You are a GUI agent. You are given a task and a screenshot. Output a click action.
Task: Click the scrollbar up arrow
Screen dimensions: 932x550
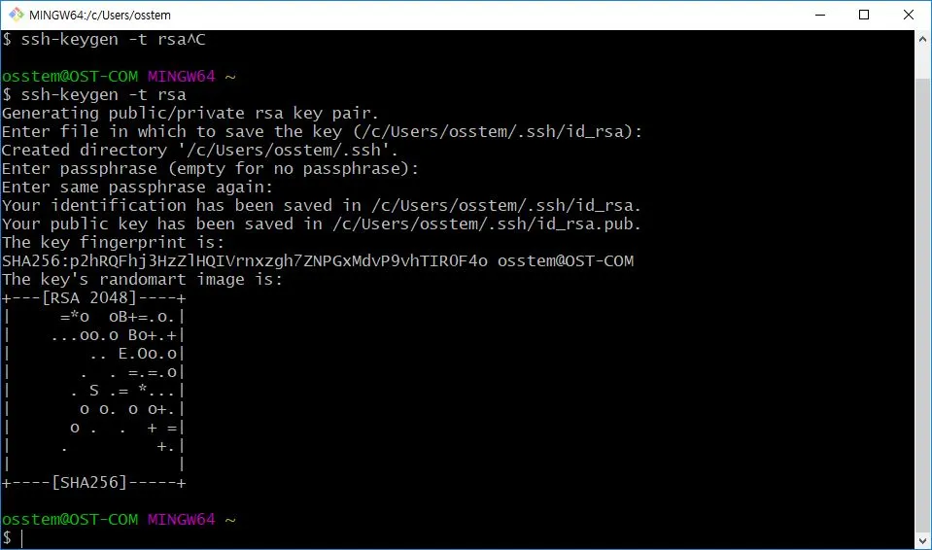(x=922, y=39)
